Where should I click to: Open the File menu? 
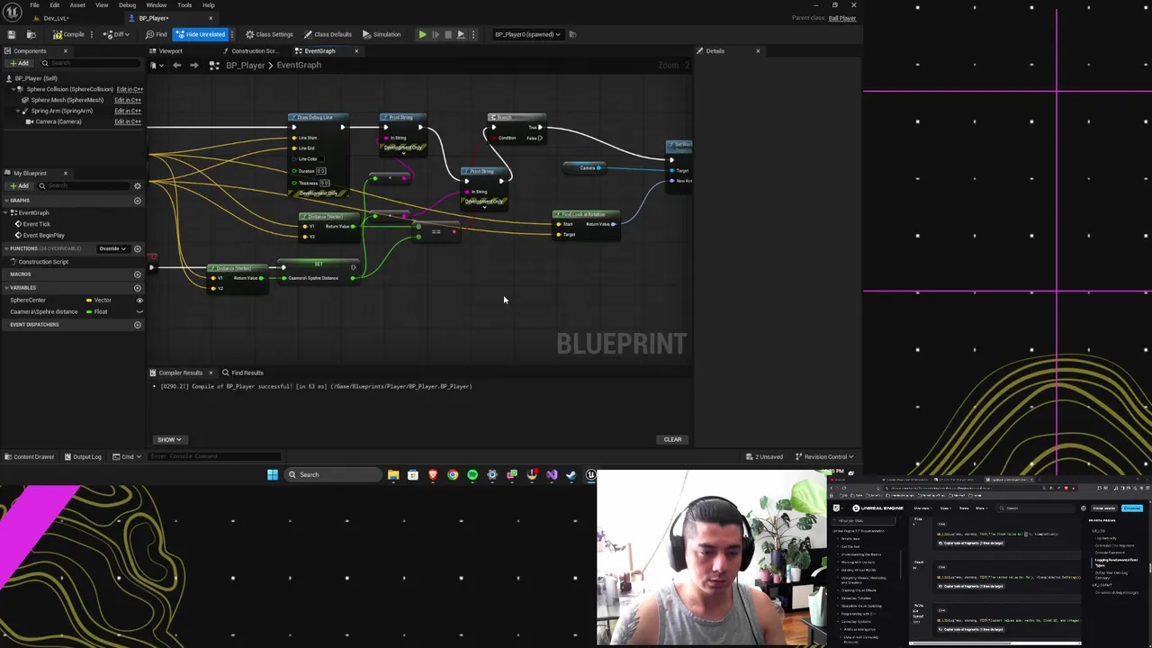click(x=34, y=5)
